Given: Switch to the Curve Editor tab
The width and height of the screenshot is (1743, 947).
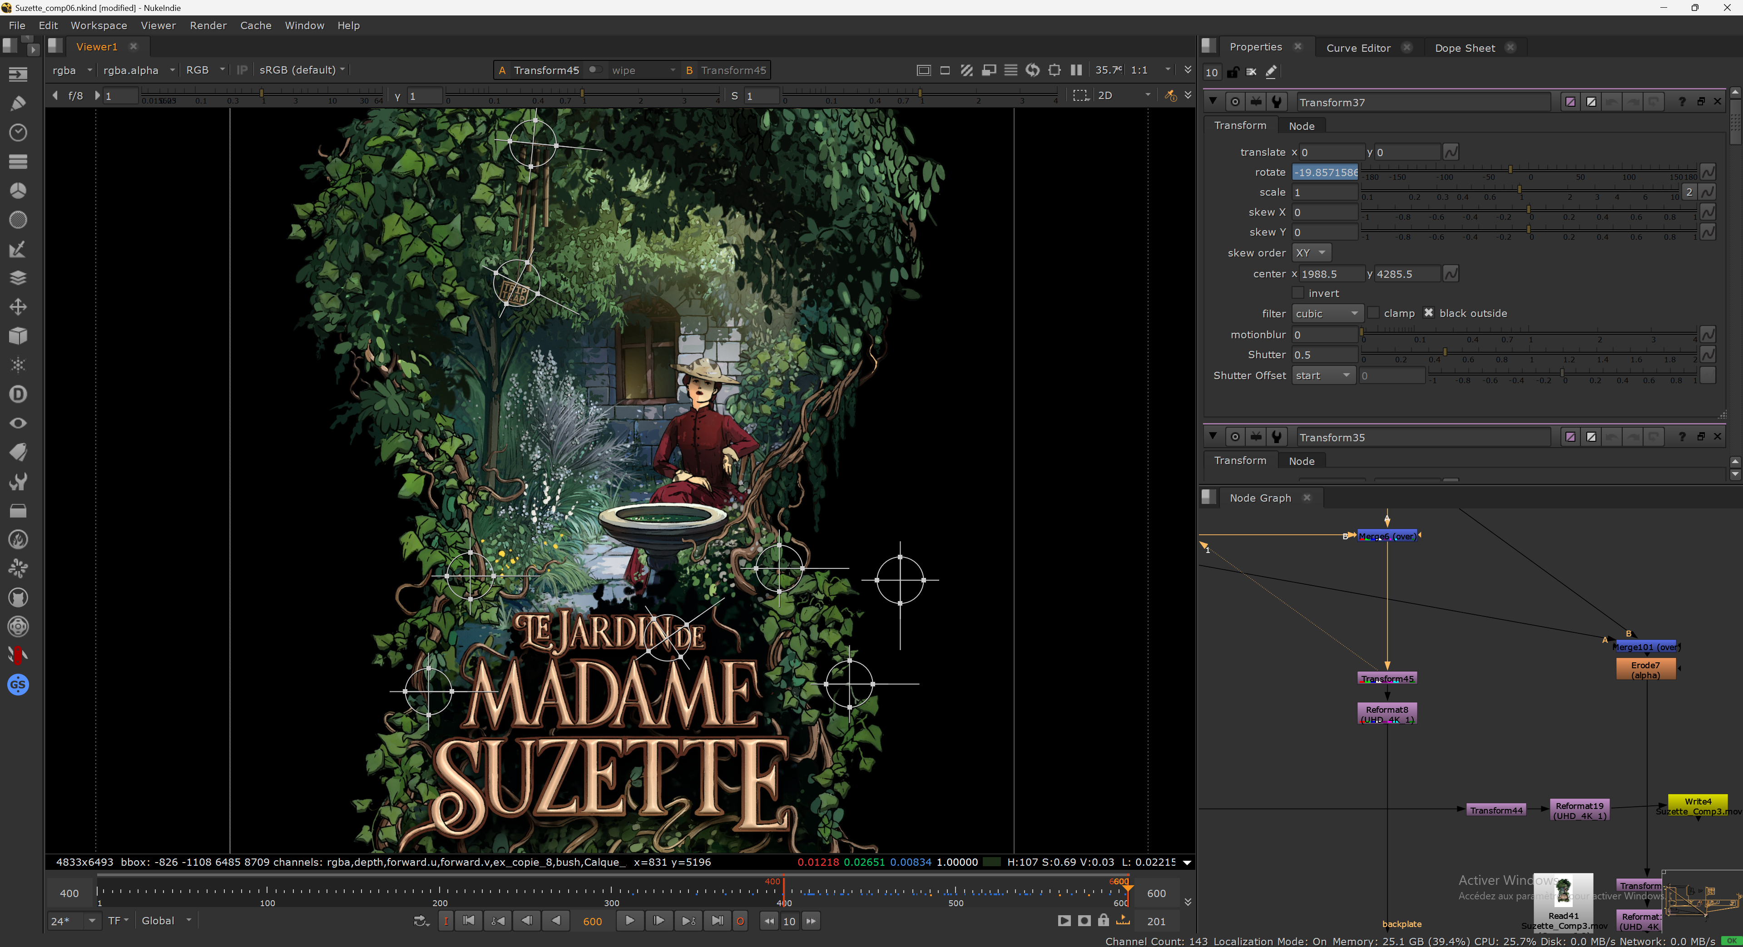Looking at the screenshot, I should 1357,48.
